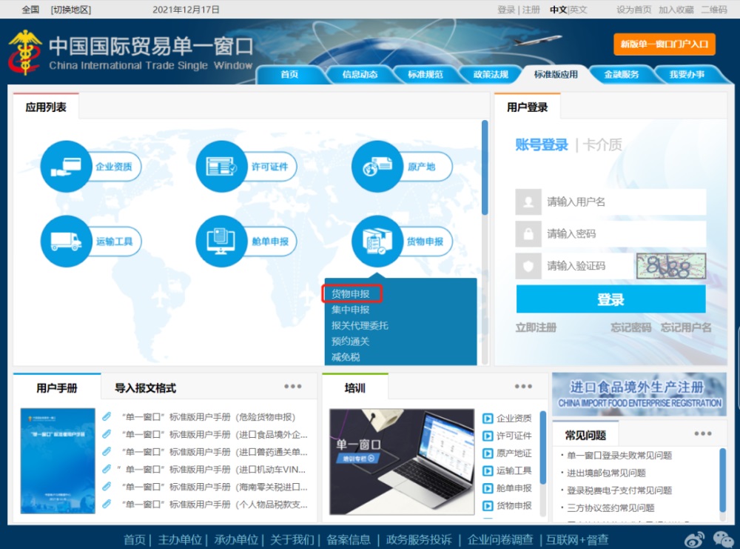Open 进口食品境外生产注册 banner
Viewport: 740px width, 549px height.
click(639, 394)
